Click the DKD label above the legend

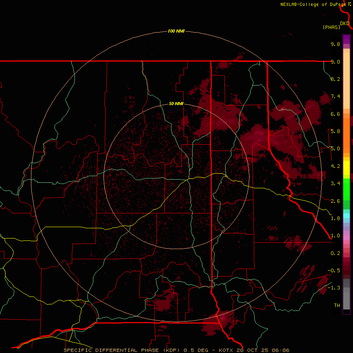pos(345,24)
